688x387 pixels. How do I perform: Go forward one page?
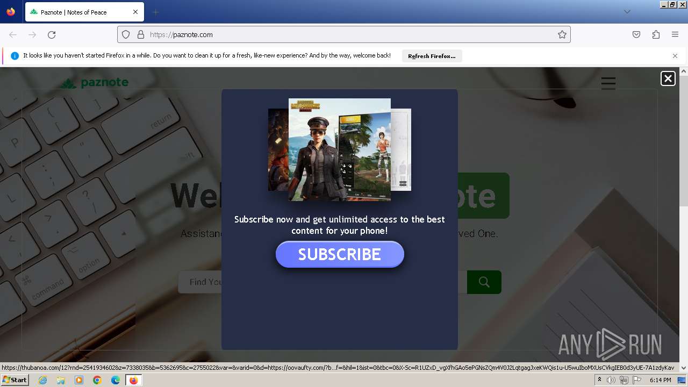coord(32,34)
